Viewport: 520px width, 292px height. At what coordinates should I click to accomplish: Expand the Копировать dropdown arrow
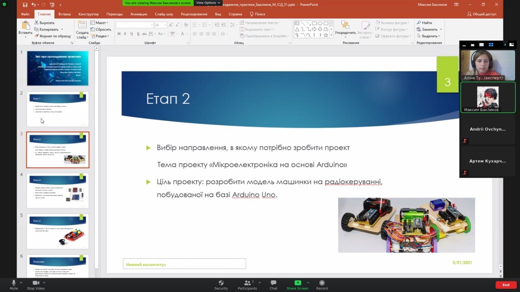(62, 29)
